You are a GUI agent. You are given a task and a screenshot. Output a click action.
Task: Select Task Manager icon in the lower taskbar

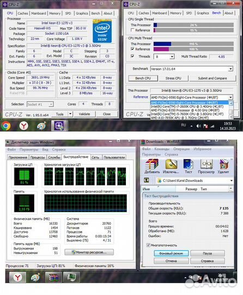(x=71, y=277)
